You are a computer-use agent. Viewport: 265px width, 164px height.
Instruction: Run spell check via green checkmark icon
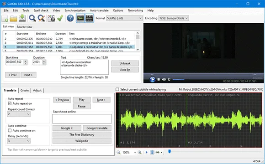tap(60, 18)
